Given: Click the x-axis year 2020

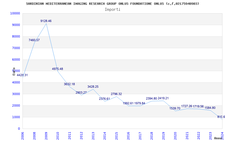Looking at the screenshot, I should pos(175,136).
